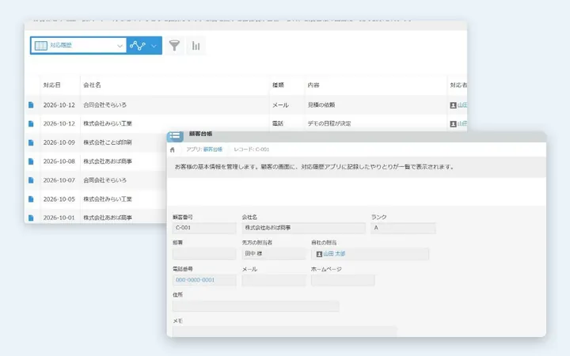This screenshot has width=570, height=356.
Task: Click the レコード: C-001 breadcrumb text
Action: pyautogui.click(x=252, y=150)
